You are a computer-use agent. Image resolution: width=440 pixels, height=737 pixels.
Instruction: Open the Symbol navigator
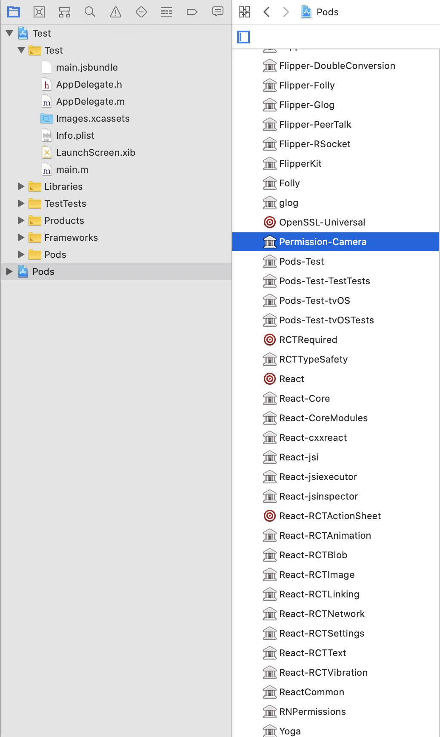pos(64,12)
